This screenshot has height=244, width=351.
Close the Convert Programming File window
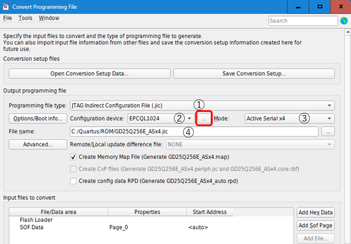341,6
